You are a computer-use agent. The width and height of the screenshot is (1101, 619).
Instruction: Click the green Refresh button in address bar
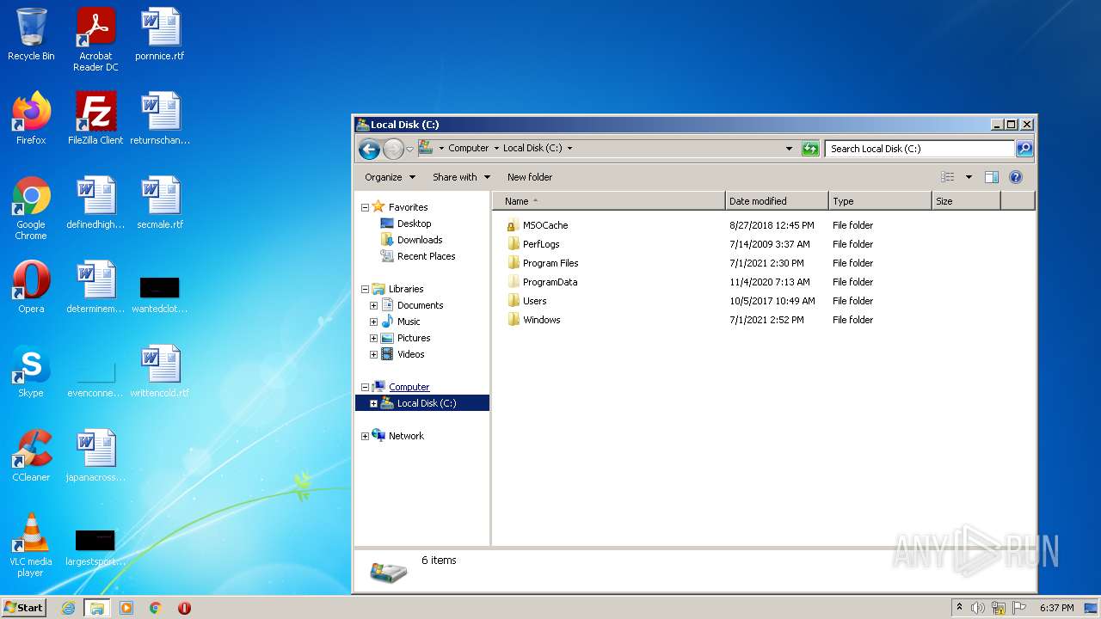[x=810, y=149]
